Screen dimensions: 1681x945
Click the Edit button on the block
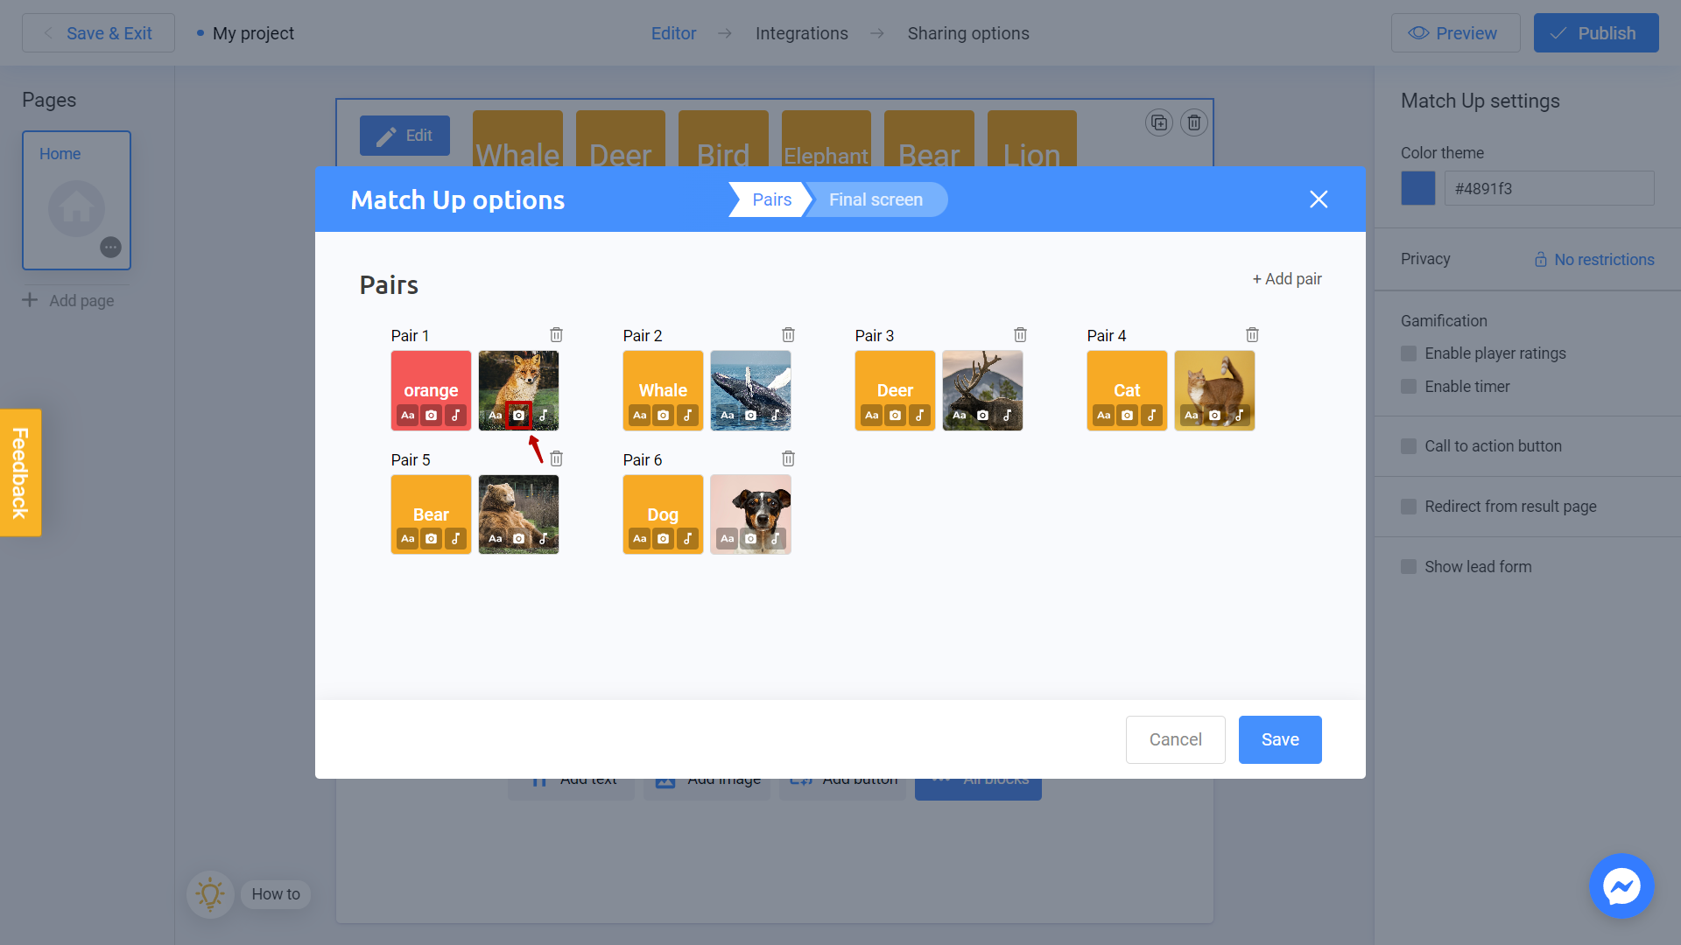point(404,136)
